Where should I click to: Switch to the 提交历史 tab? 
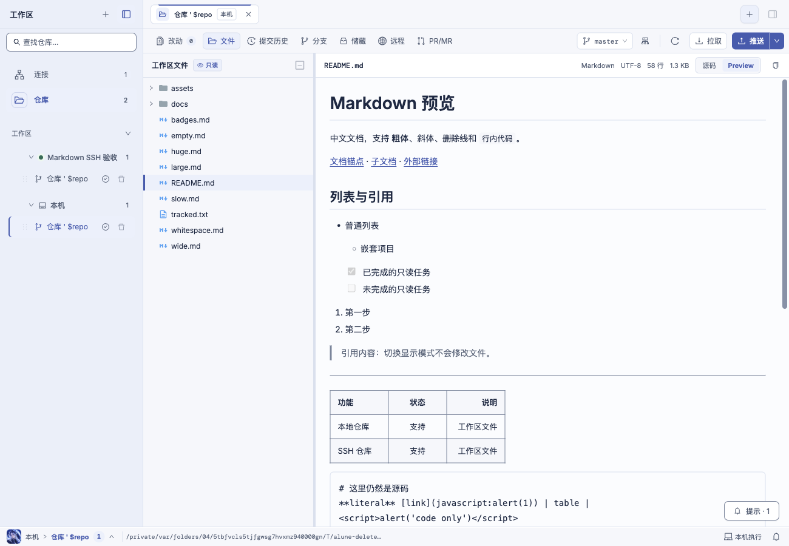coord(268,41)
